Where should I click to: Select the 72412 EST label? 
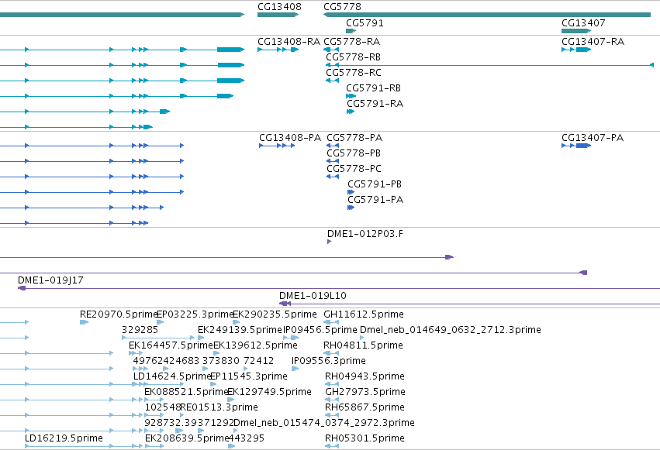point(258,361)
